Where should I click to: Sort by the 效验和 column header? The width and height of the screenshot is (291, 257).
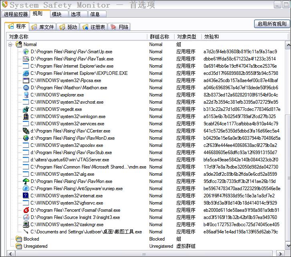(245, 37)
